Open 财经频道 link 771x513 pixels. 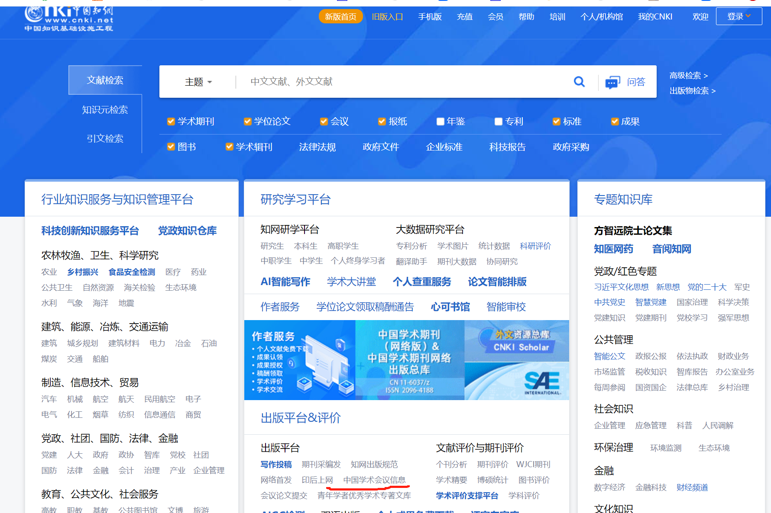[692, 487]
